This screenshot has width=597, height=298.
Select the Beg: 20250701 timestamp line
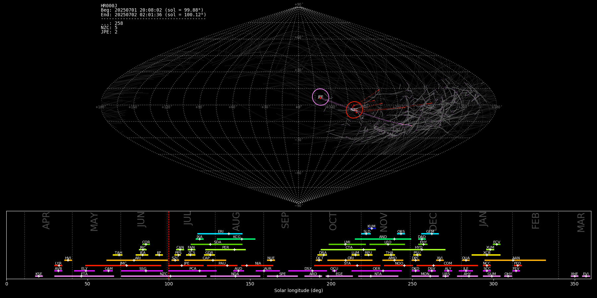[152, 10]
